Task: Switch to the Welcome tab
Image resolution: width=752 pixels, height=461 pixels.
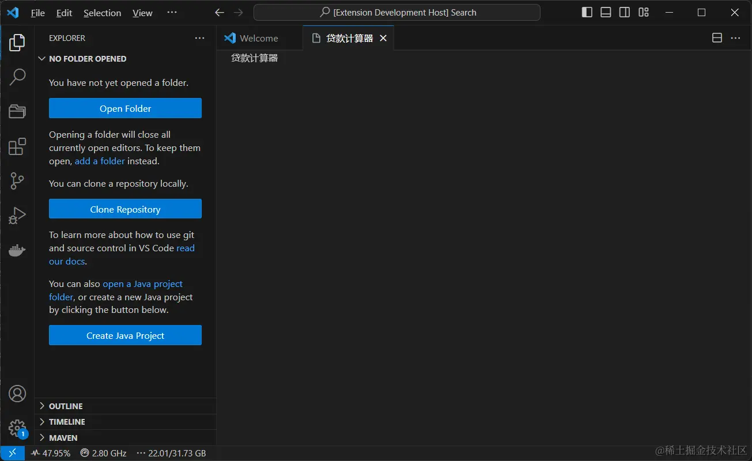Action: click(x=259, y=38)
